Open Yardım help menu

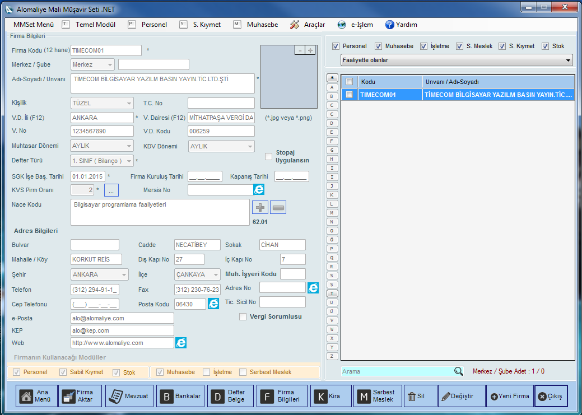point(401,25)
